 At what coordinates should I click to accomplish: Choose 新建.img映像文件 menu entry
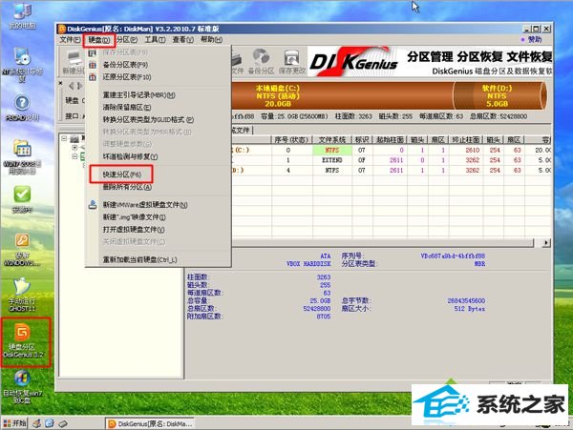134,217
